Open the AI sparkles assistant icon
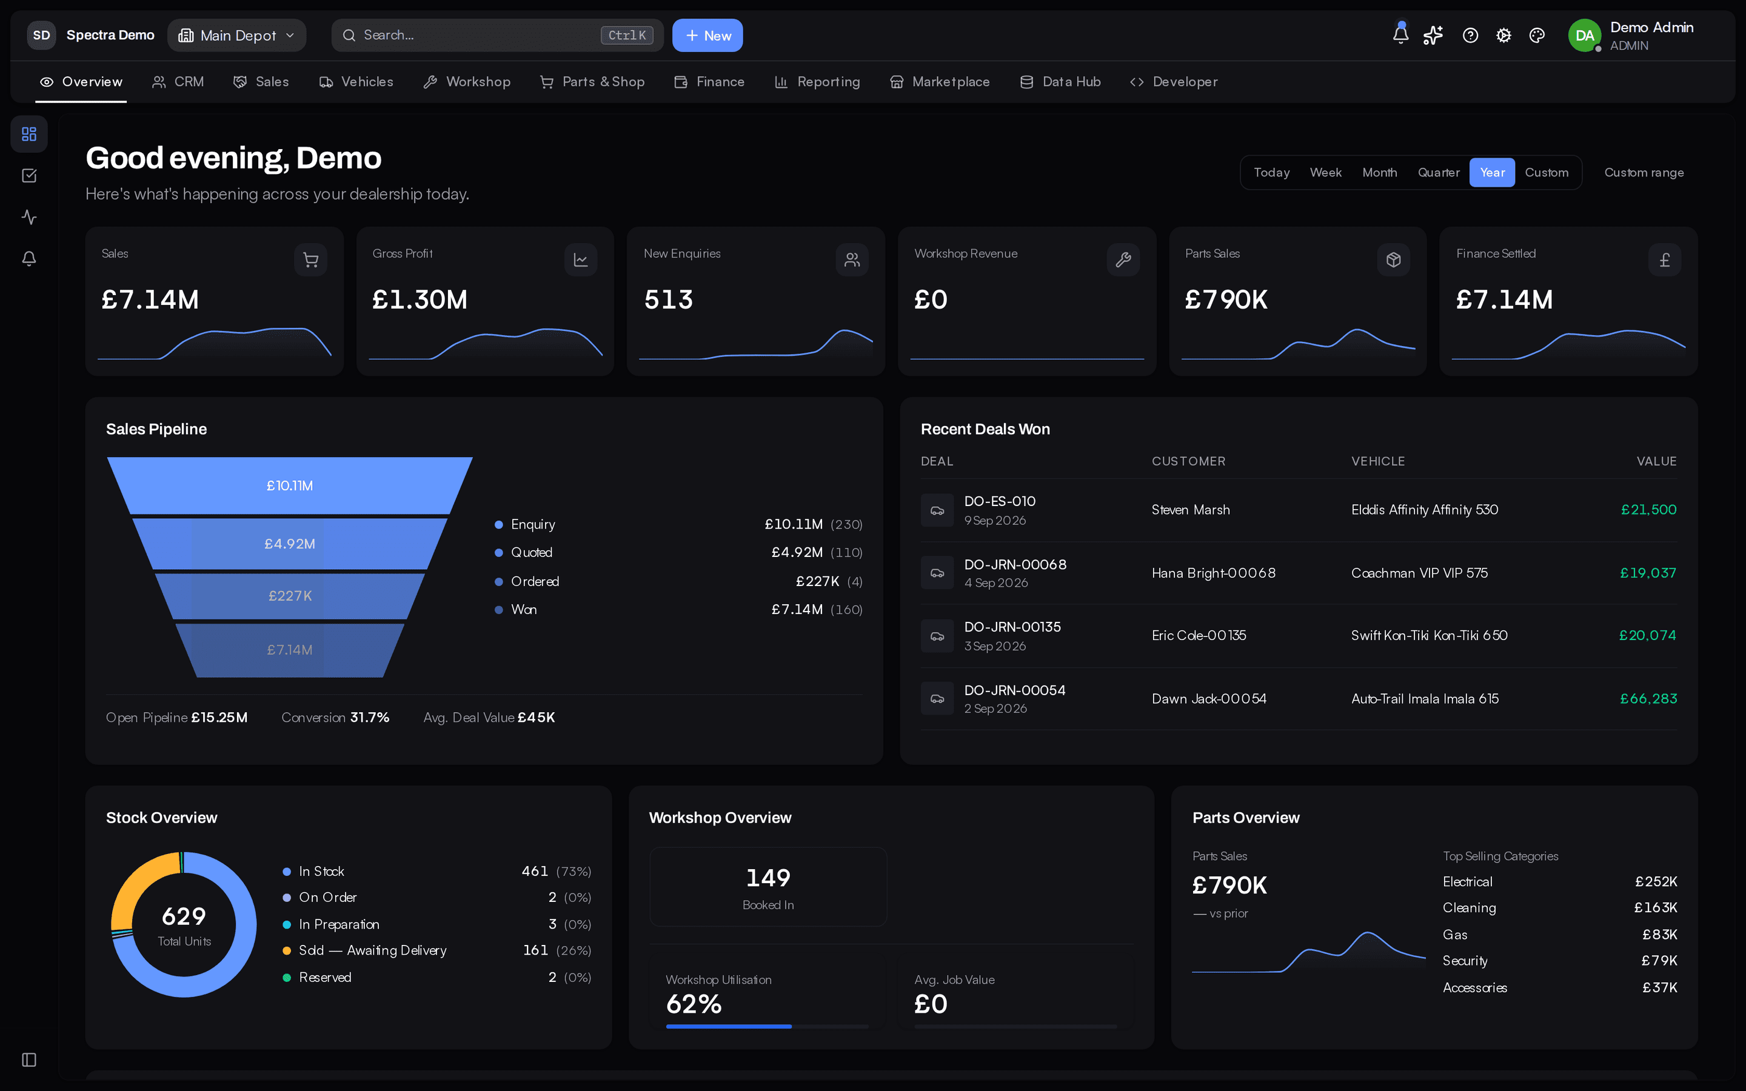1746x1091 pixels. 1433,35
